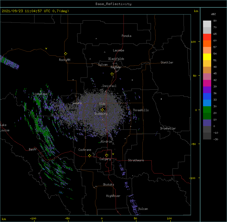The width and height of the screenshot is (227, 222).
Task: Click the Lake Louise label on the map
Action: point(5,128)
